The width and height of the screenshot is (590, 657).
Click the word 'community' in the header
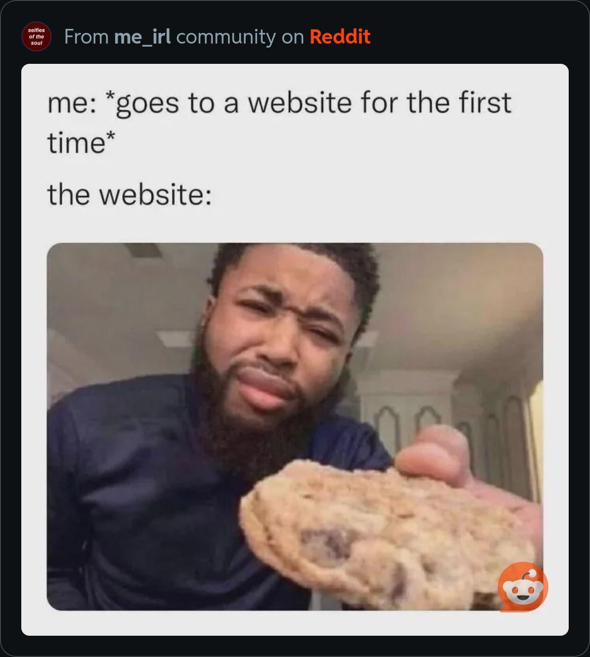[x=226, y=37]
